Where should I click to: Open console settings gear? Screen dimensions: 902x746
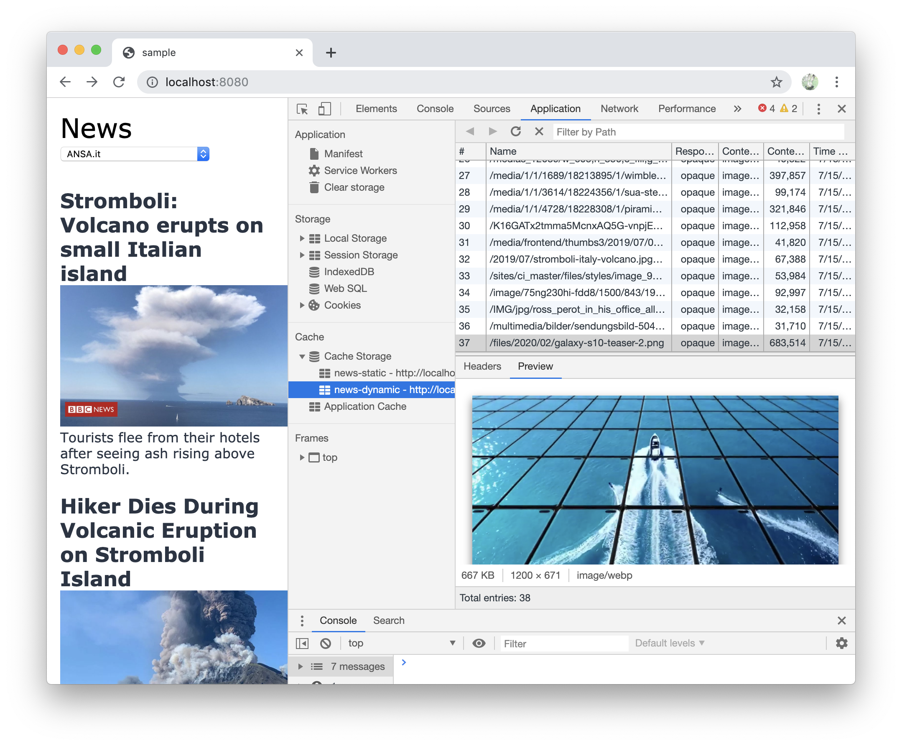[841, 643]
